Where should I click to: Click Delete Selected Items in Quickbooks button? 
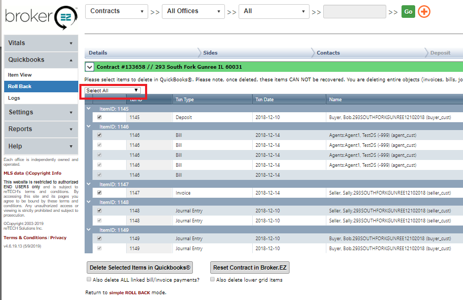point(140,267)
